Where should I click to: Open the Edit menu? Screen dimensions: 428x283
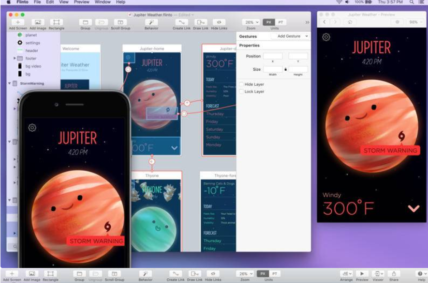point(50,2)
